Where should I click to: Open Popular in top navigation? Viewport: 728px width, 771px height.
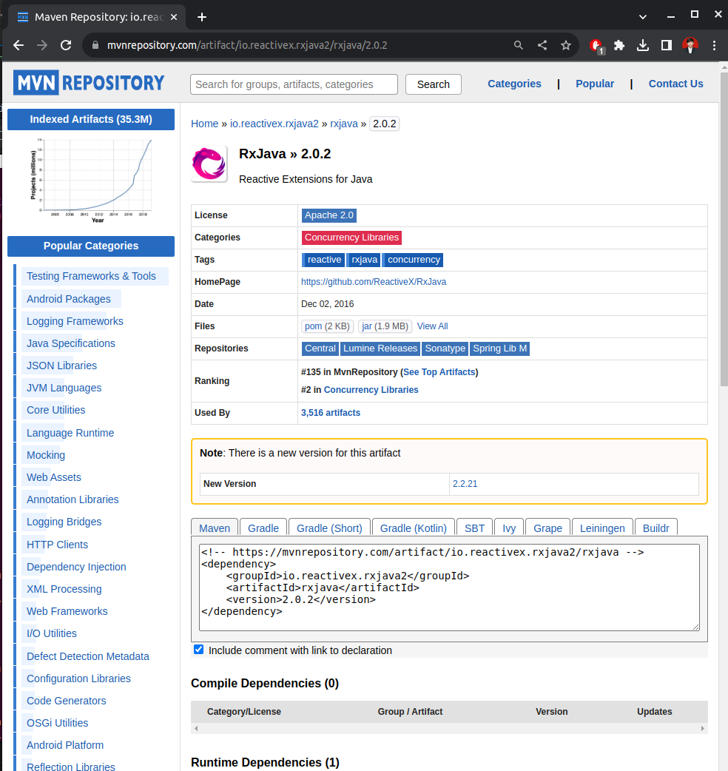pos(595,84)
